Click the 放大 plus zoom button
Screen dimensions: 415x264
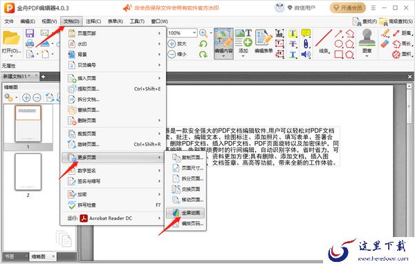click(177, 44)
